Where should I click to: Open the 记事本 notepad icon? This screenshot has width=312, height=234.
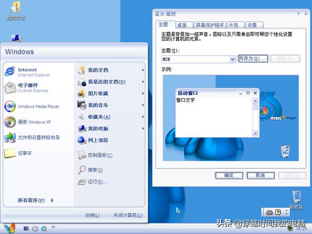coord(10,153)
